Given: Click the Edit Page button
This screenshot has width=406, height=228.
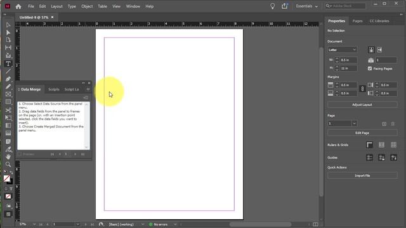Looking at the screenshot, I should click(362, 133).
